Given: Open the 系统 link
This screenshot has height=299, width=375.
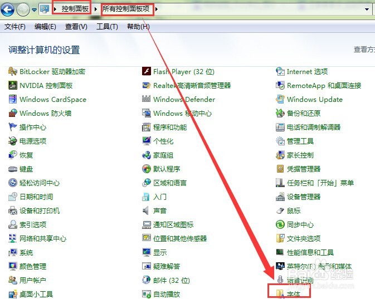Looking at the screenshot, I should [26, 252].
